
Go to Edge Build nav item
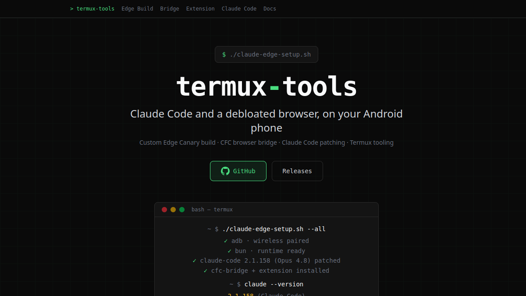[137, 9]
